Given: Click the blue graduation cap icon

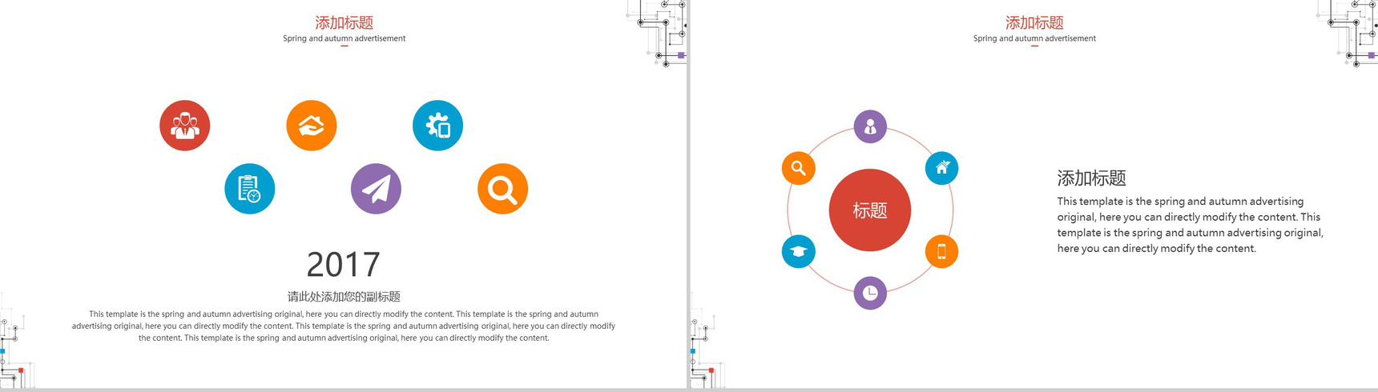Looking at the screenshot, I should pos(799,251).
